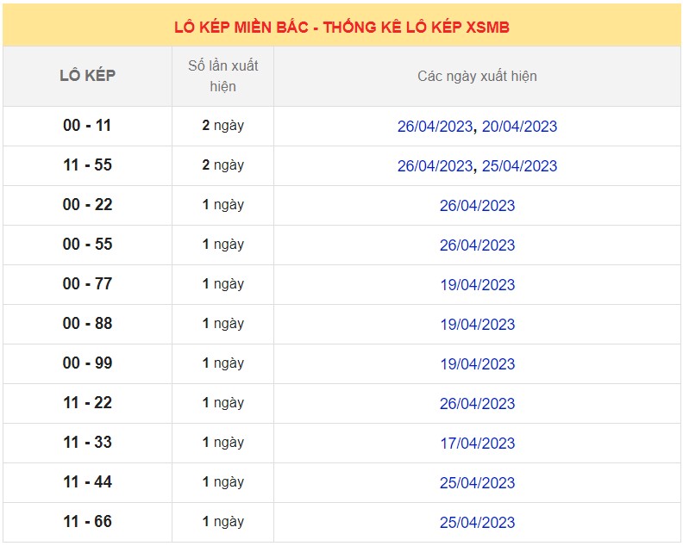Select the '00 - 88' pair cell
The height and width of the screenshot is (546, 683).
87,323
